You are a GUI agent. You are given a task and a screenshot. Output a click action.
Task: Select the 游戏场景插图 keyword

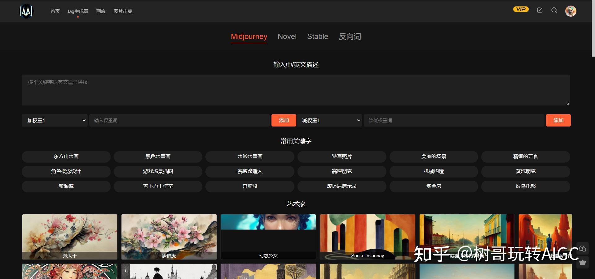pyautogui.click(x=158, y=171)
